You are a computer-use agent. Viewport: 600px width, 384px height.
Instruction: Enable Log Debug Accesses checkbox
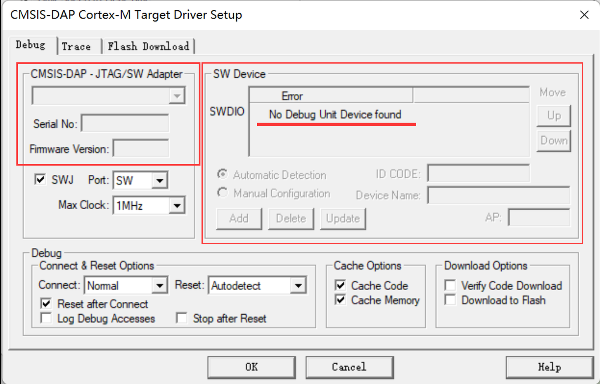[46, 318]
